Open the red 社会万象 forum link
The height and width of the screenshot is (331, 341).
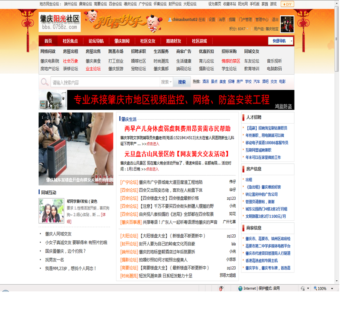70,61
